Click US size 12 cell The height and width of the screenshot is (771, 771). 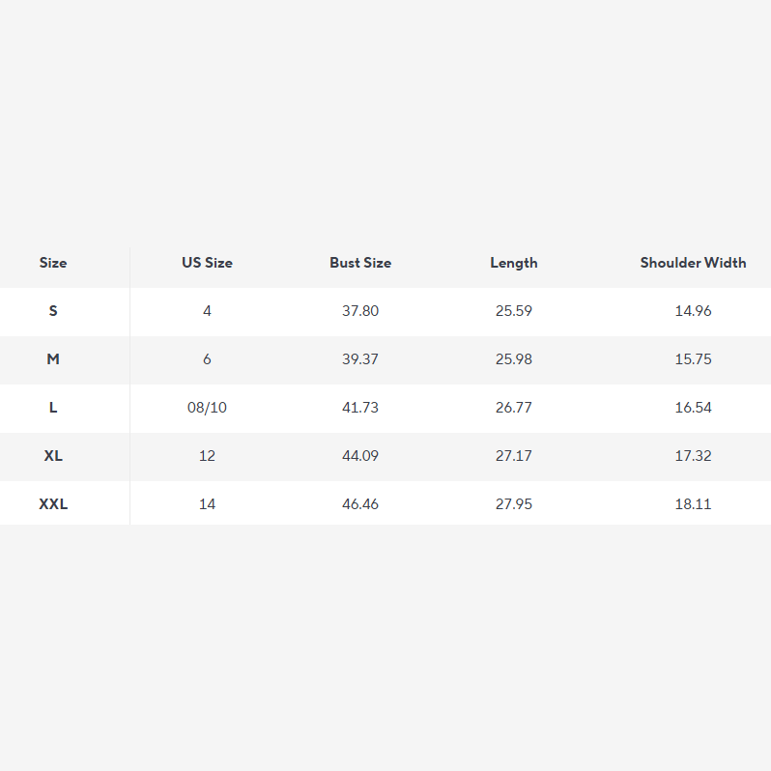click(207, 456)
